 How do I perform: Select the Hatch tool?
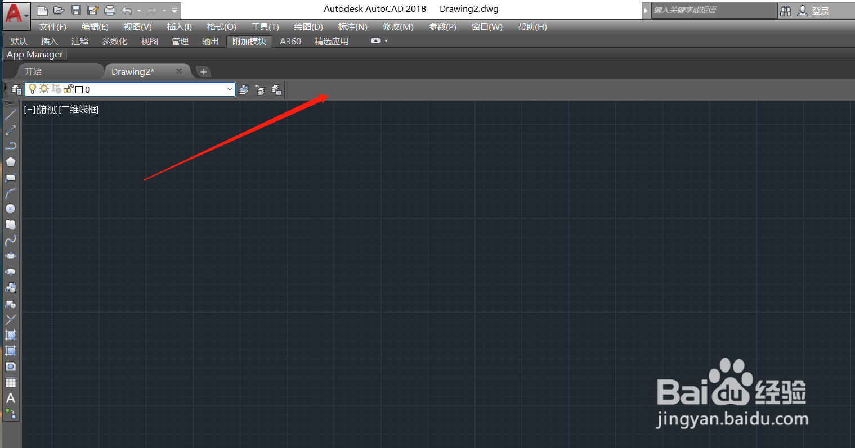point(10,335)
